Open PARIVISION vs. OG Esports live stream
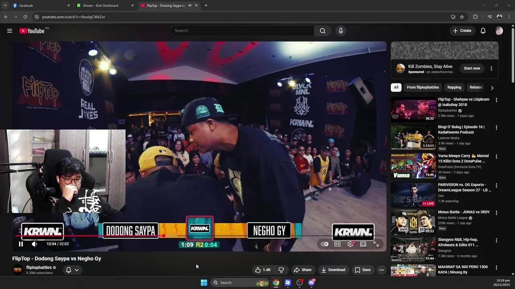This screenshot has height=289, width=515. [413, 195]
